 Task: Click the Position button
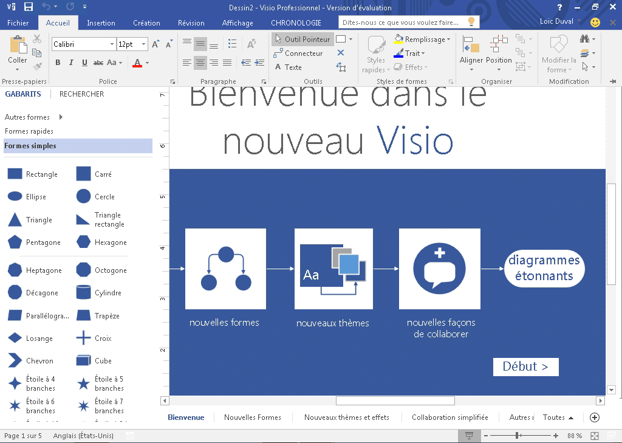499,53
